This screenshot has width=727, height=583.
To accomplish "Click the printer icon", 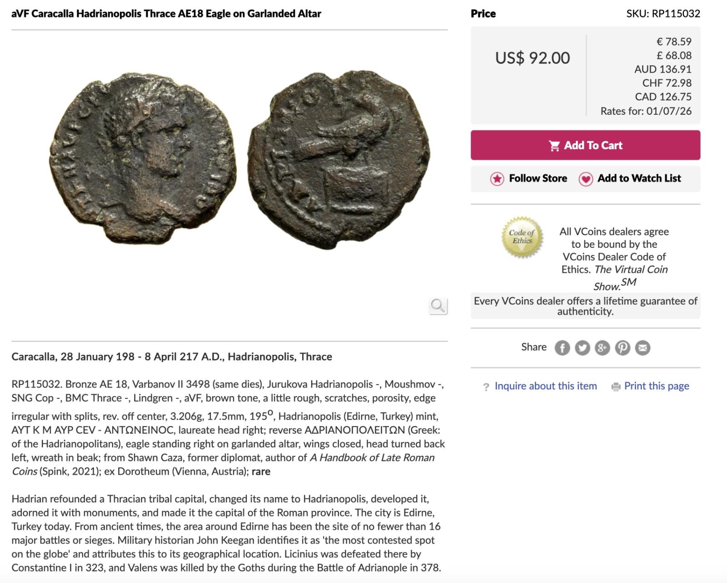I will [x=616, y=387].
